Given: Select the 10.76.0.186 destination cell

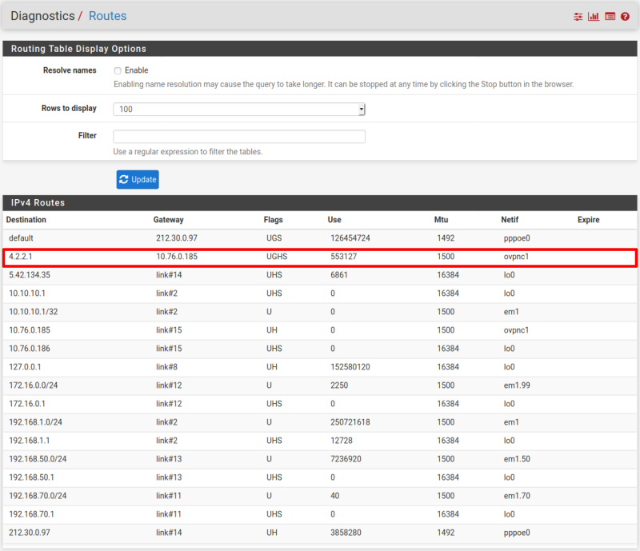Looking at the screenshot, I should click(x=30, y=348).
